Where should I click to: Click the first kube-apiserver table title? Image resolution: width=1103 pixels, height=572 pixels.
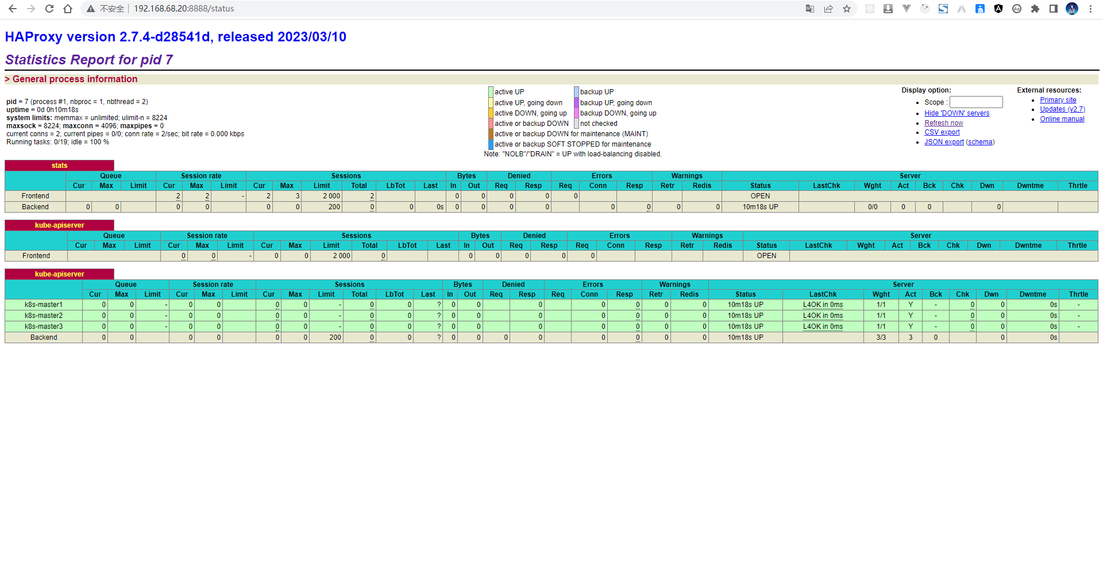(59, 225)
